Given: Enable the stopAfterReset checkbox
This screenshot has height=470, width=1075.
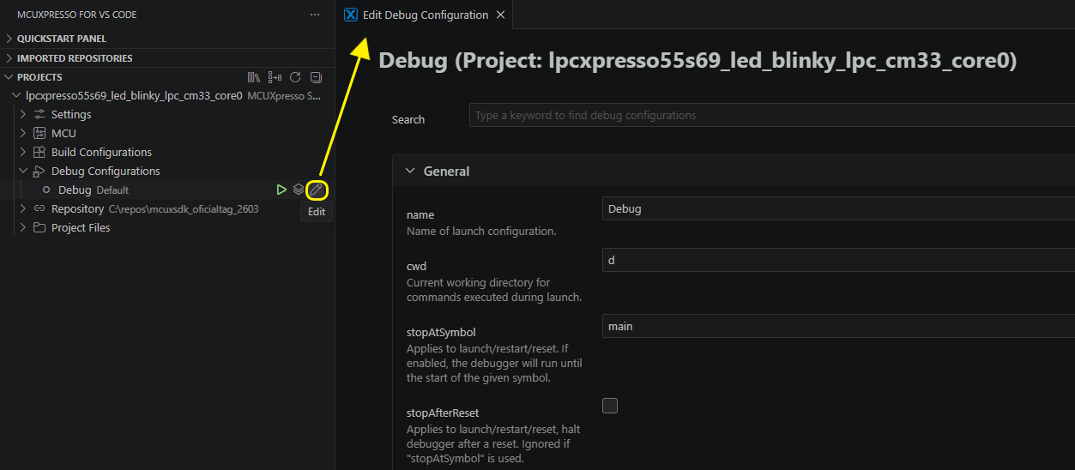Looking at the screenshot, I should (610, 406).
